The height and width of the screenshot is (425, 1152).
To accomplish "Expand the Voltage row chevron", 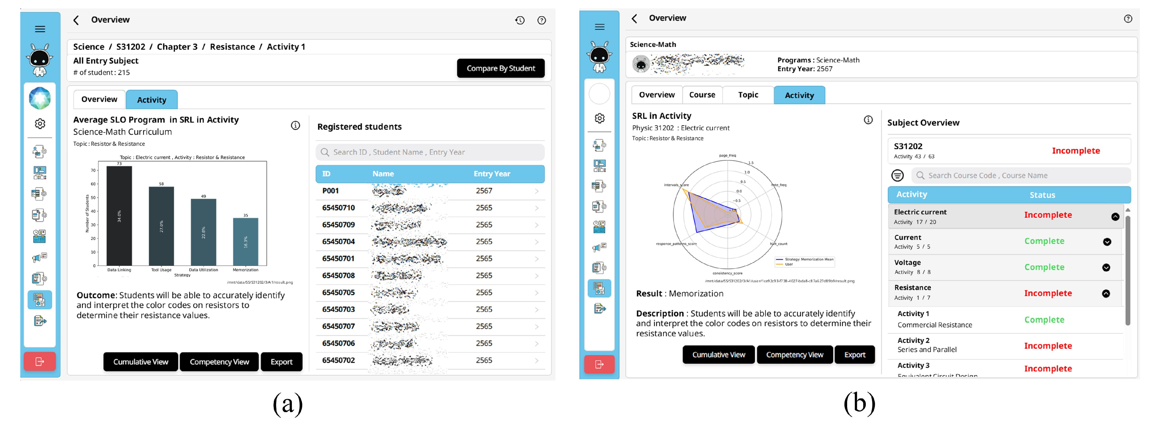I will (1106, 267).
